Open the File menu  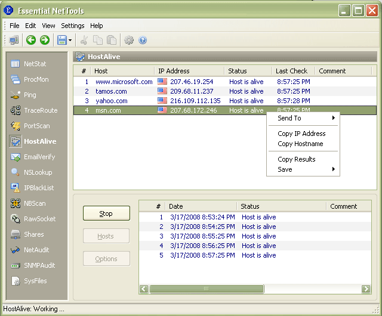tap(14, 26)
